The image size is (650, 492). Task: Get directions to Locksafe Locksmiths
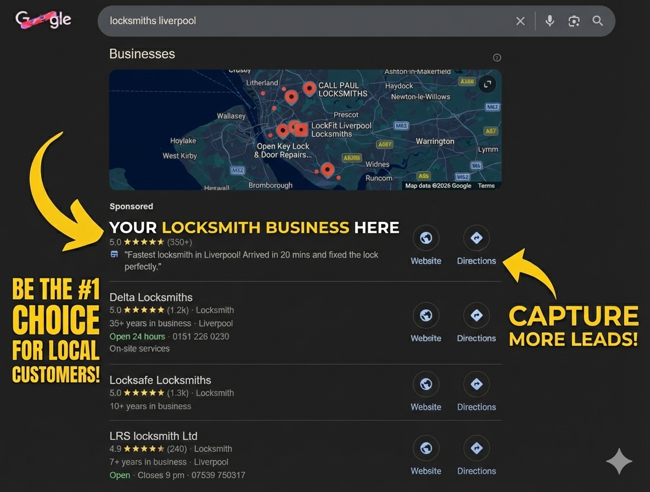click(x=476, y=384)
